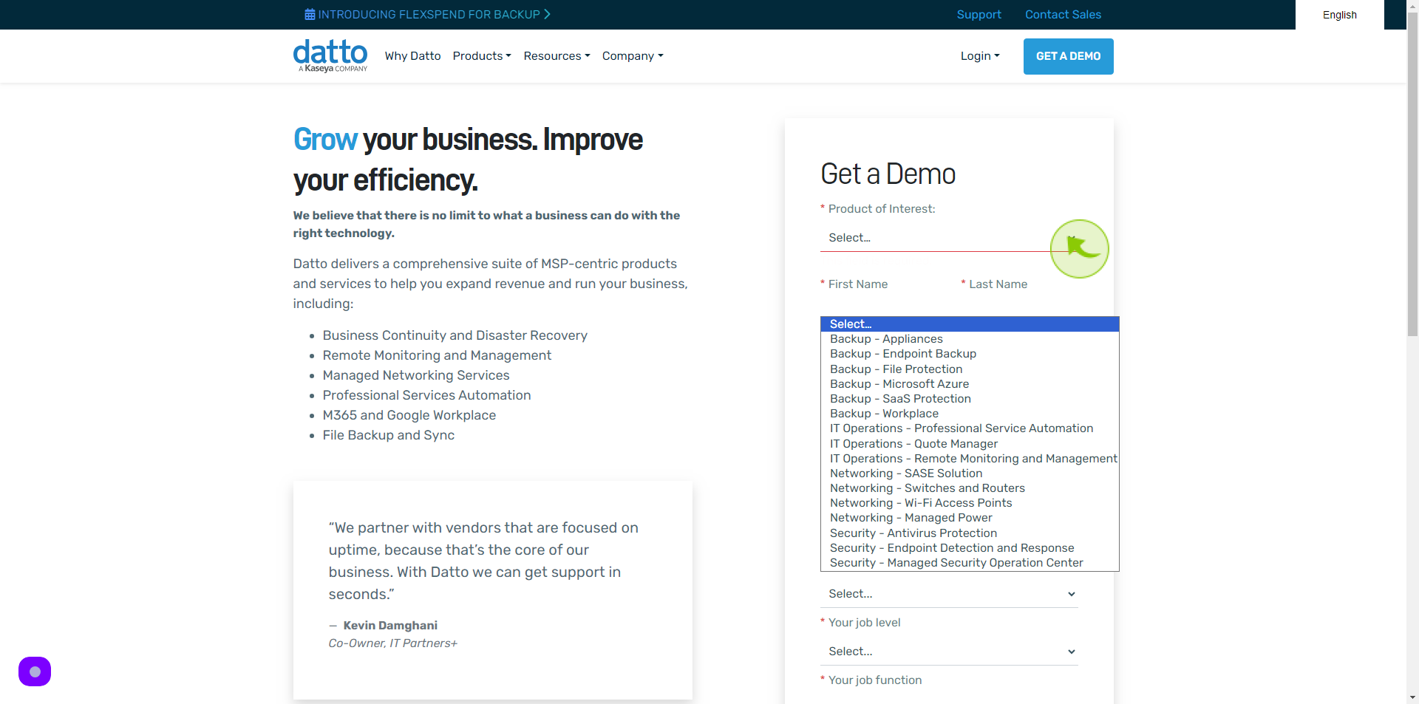Select Backup - Microsoft Azure option
1419x704 pixels.
pyautogui.click(x=970, y=384)
